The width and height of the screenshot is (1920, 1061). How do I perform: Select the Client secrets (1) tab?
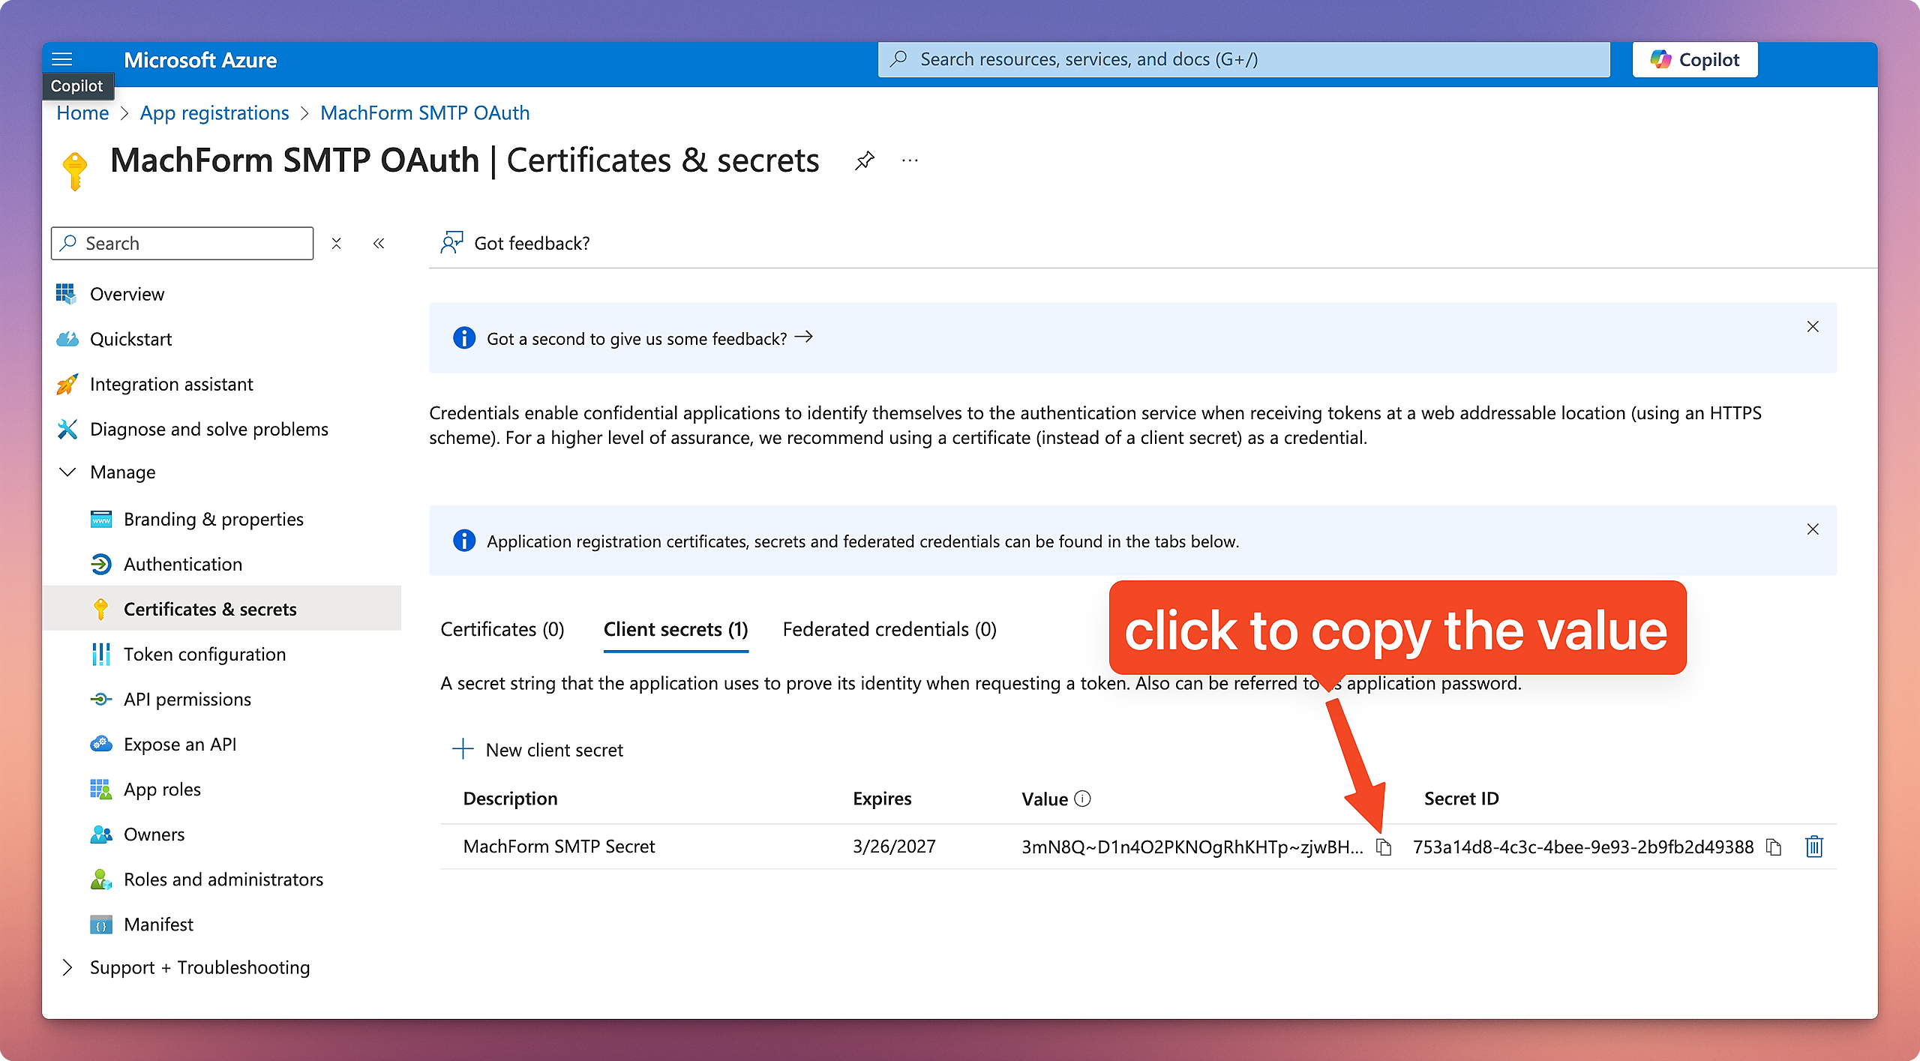[x=676, y=629]
